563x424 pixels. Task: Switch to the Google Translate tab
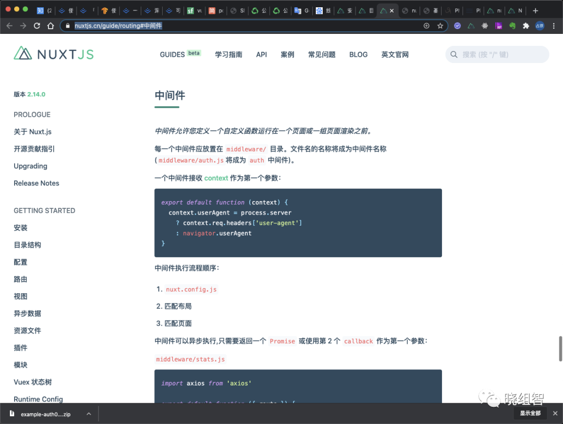click(x=302, y=11)
